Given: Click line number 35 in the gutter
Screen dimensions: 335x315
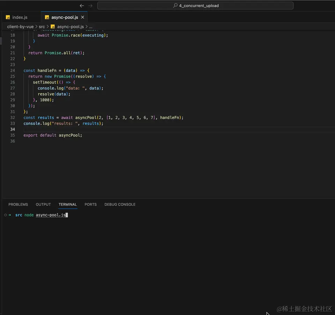Looking at the screenshot, I should coord(13,135).
